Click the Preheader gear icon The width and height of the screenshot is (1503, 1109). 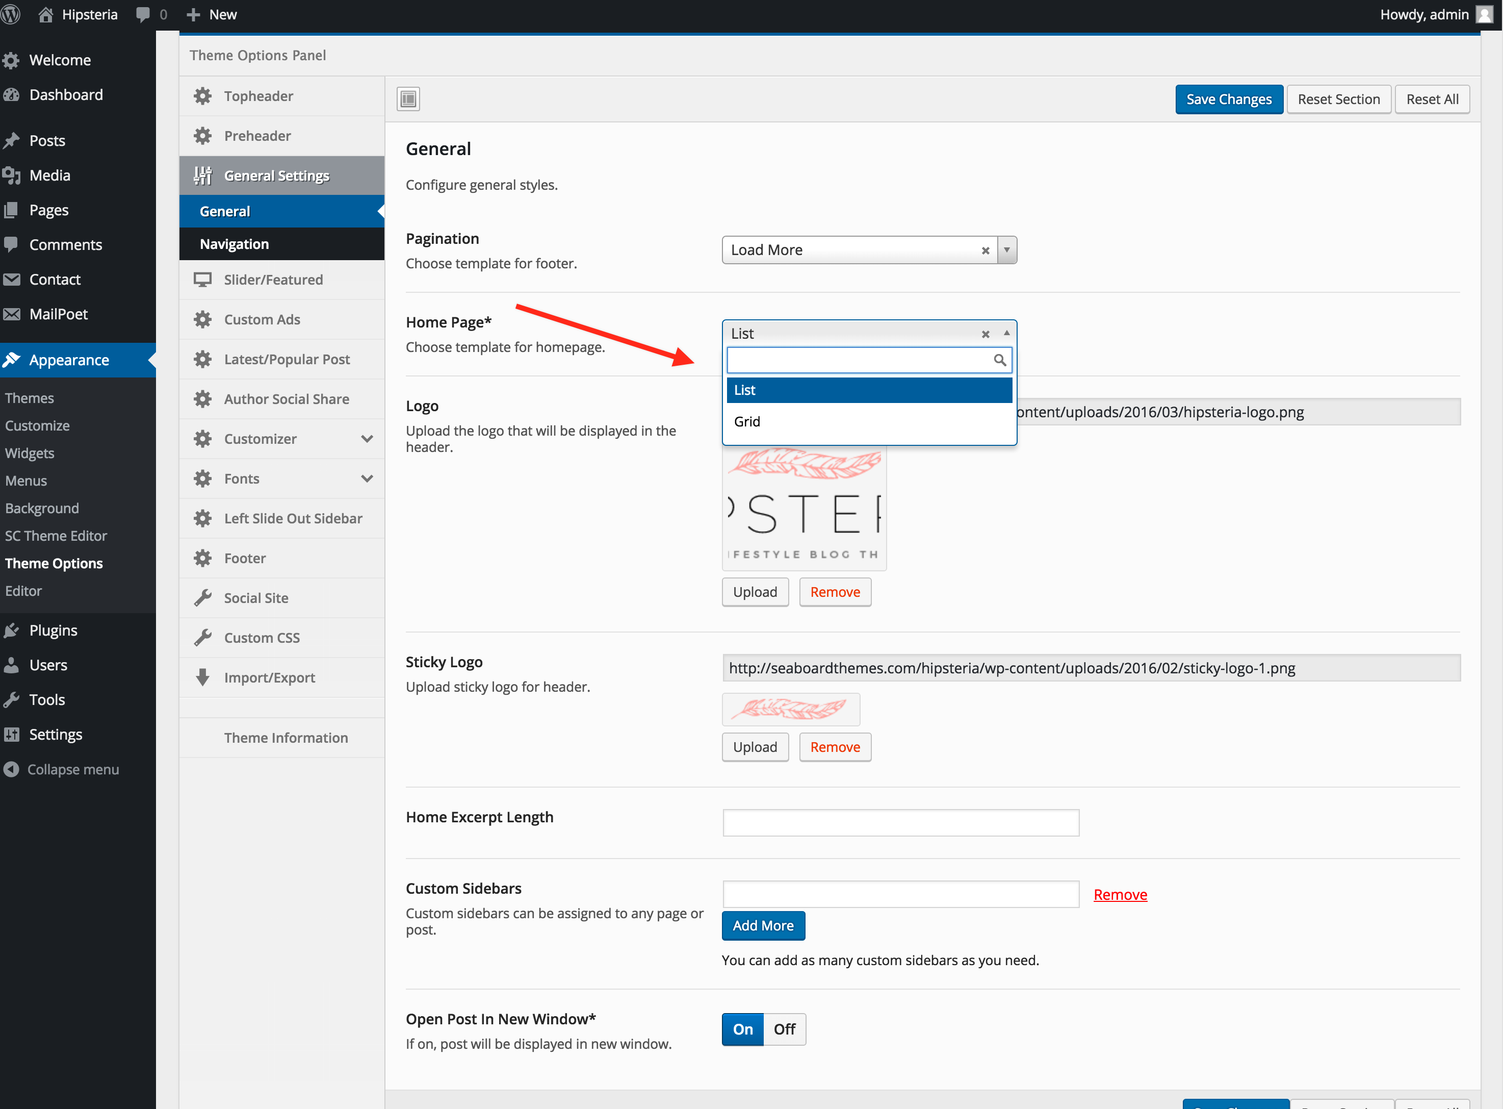point(202,136)
